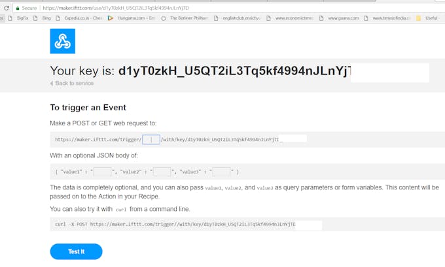Click the Berliner Philharmoniker bookmark icon

pyautogui.click(x=163, y=18)
